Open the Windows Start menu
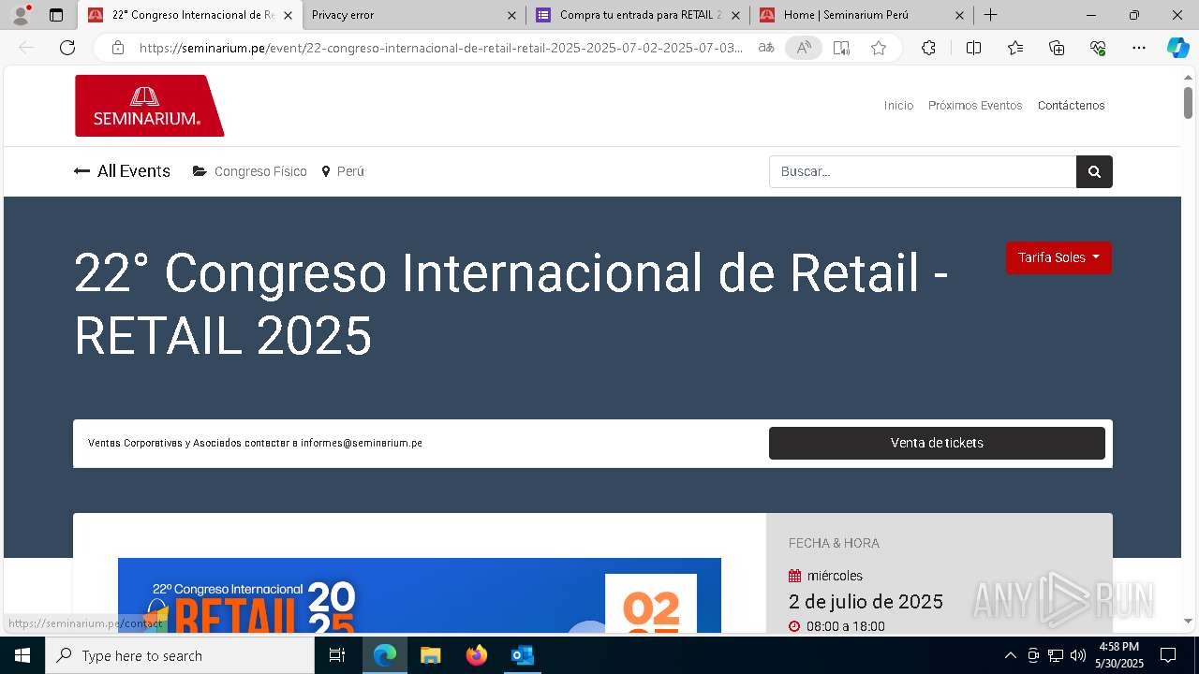This screenshot has width=1199, height=674. [22, 655]
